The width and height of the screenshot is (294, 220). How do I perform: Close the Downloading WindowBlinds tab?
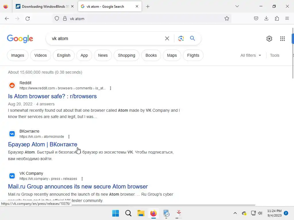(x=72, y=7)
